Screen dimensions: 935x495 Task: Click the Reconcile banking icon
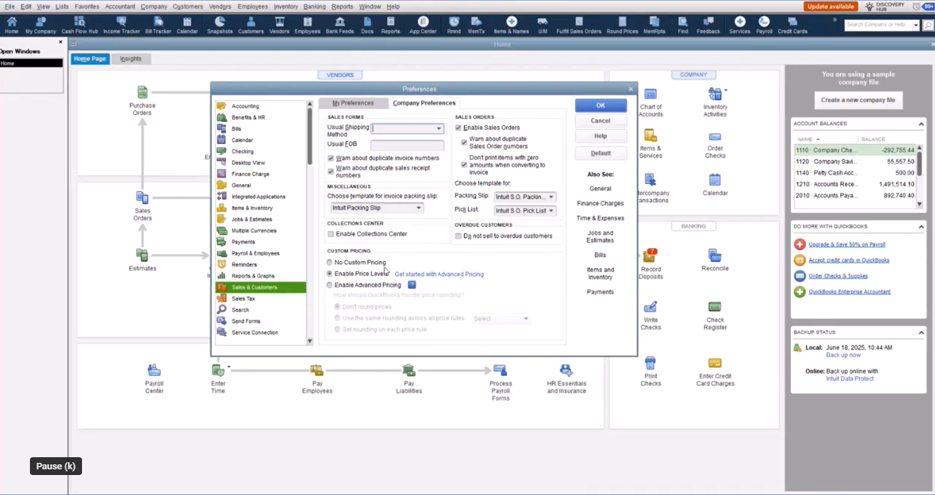pyautogui.click(x=715, y=260)
